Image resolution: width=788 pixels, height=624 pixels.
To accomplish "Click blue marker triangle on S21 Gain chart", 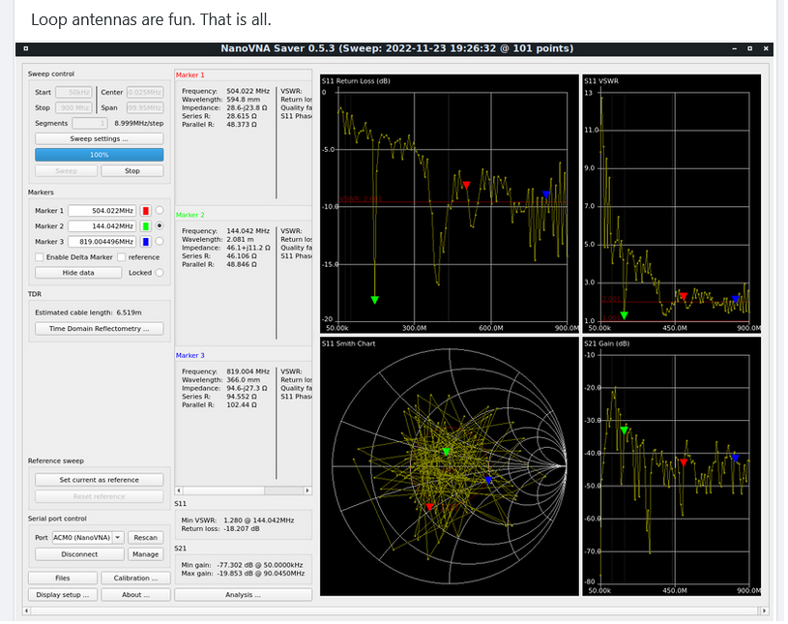I will click(x=735, y=458).
